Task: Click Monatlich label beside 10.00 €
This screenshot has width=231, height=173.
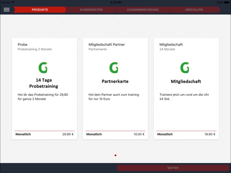Action: pyautogui.click(x=94, y=134)
